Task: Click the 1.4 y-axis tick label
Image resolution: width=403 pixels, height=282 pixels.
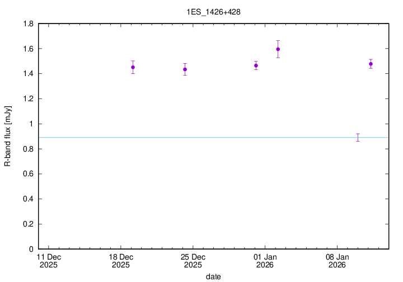Action: [x=28, y=74]
